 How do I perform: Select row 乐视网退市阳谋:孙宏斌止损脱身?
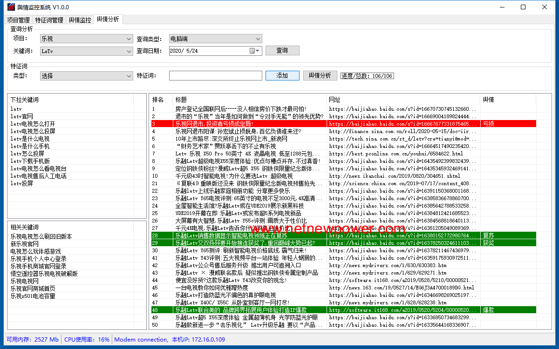(343, 131)
